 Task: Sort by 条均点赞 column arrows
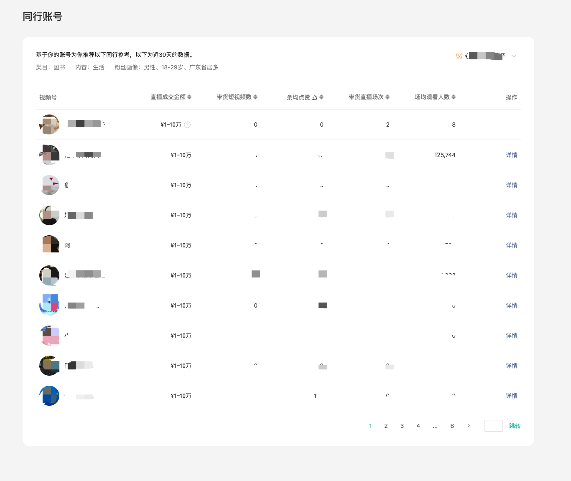(321, 97)
